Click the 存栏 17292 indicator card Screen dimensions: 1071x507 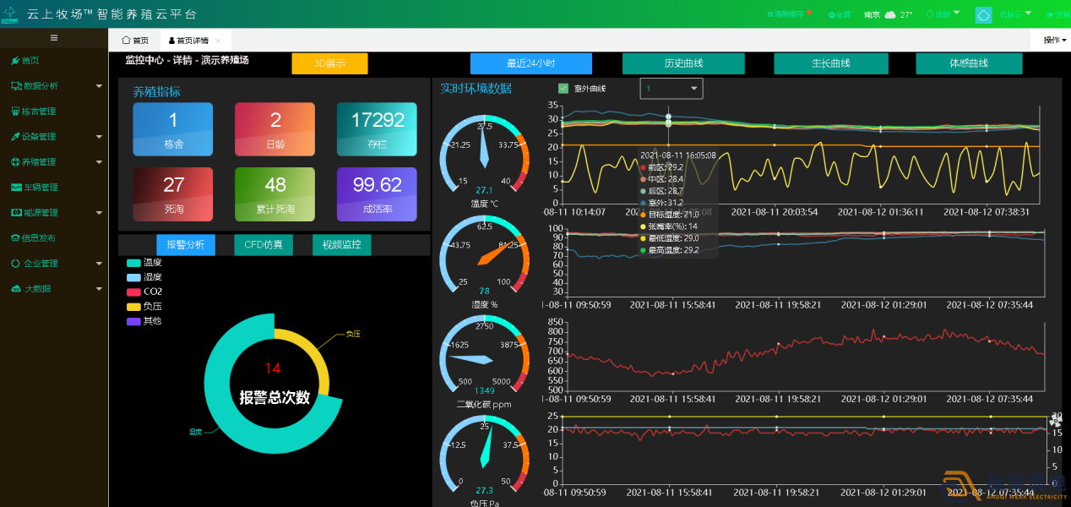377,129
